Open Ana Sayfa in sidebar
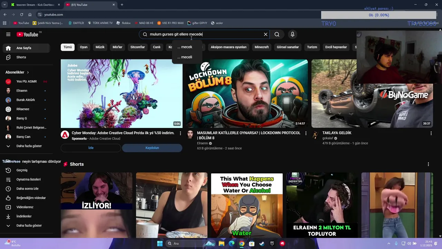The width and height of the screenshot is (442, 249). [26, 48]
